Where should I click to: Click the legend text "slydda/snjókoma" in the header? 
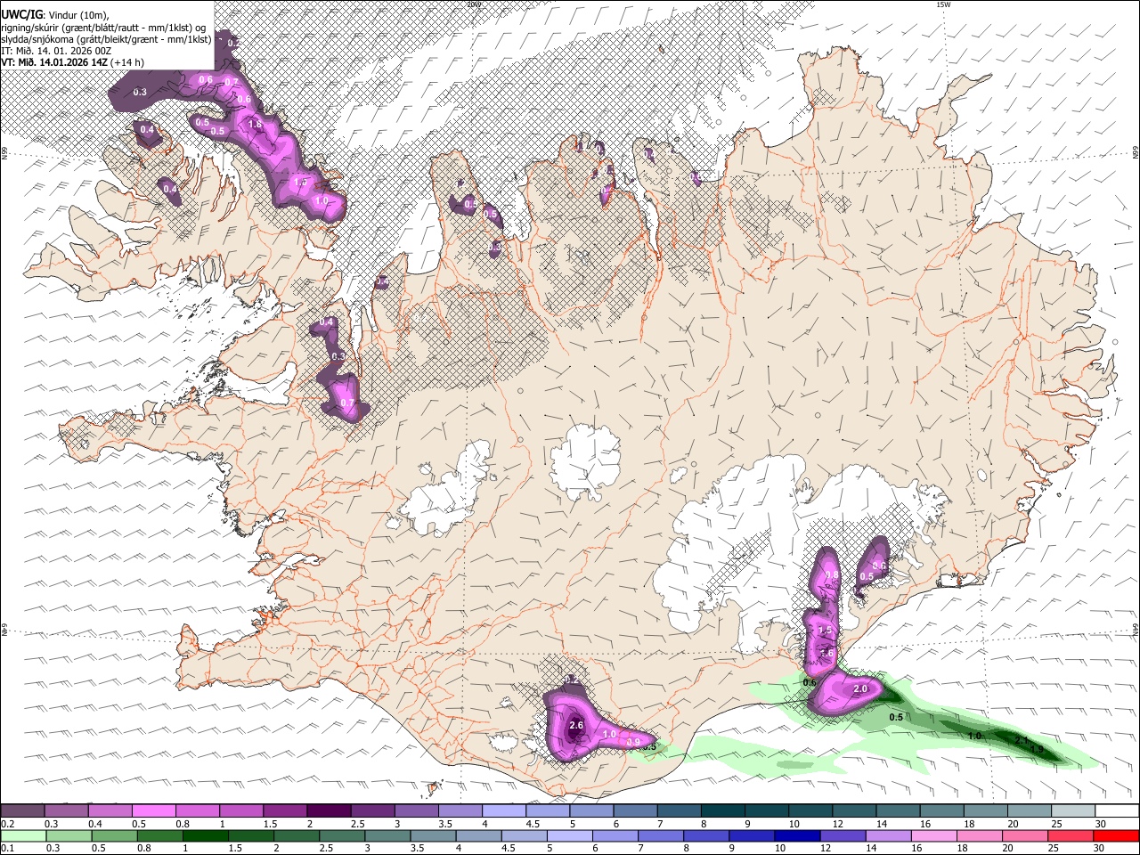pyautogui.click(x=38, y=38)
